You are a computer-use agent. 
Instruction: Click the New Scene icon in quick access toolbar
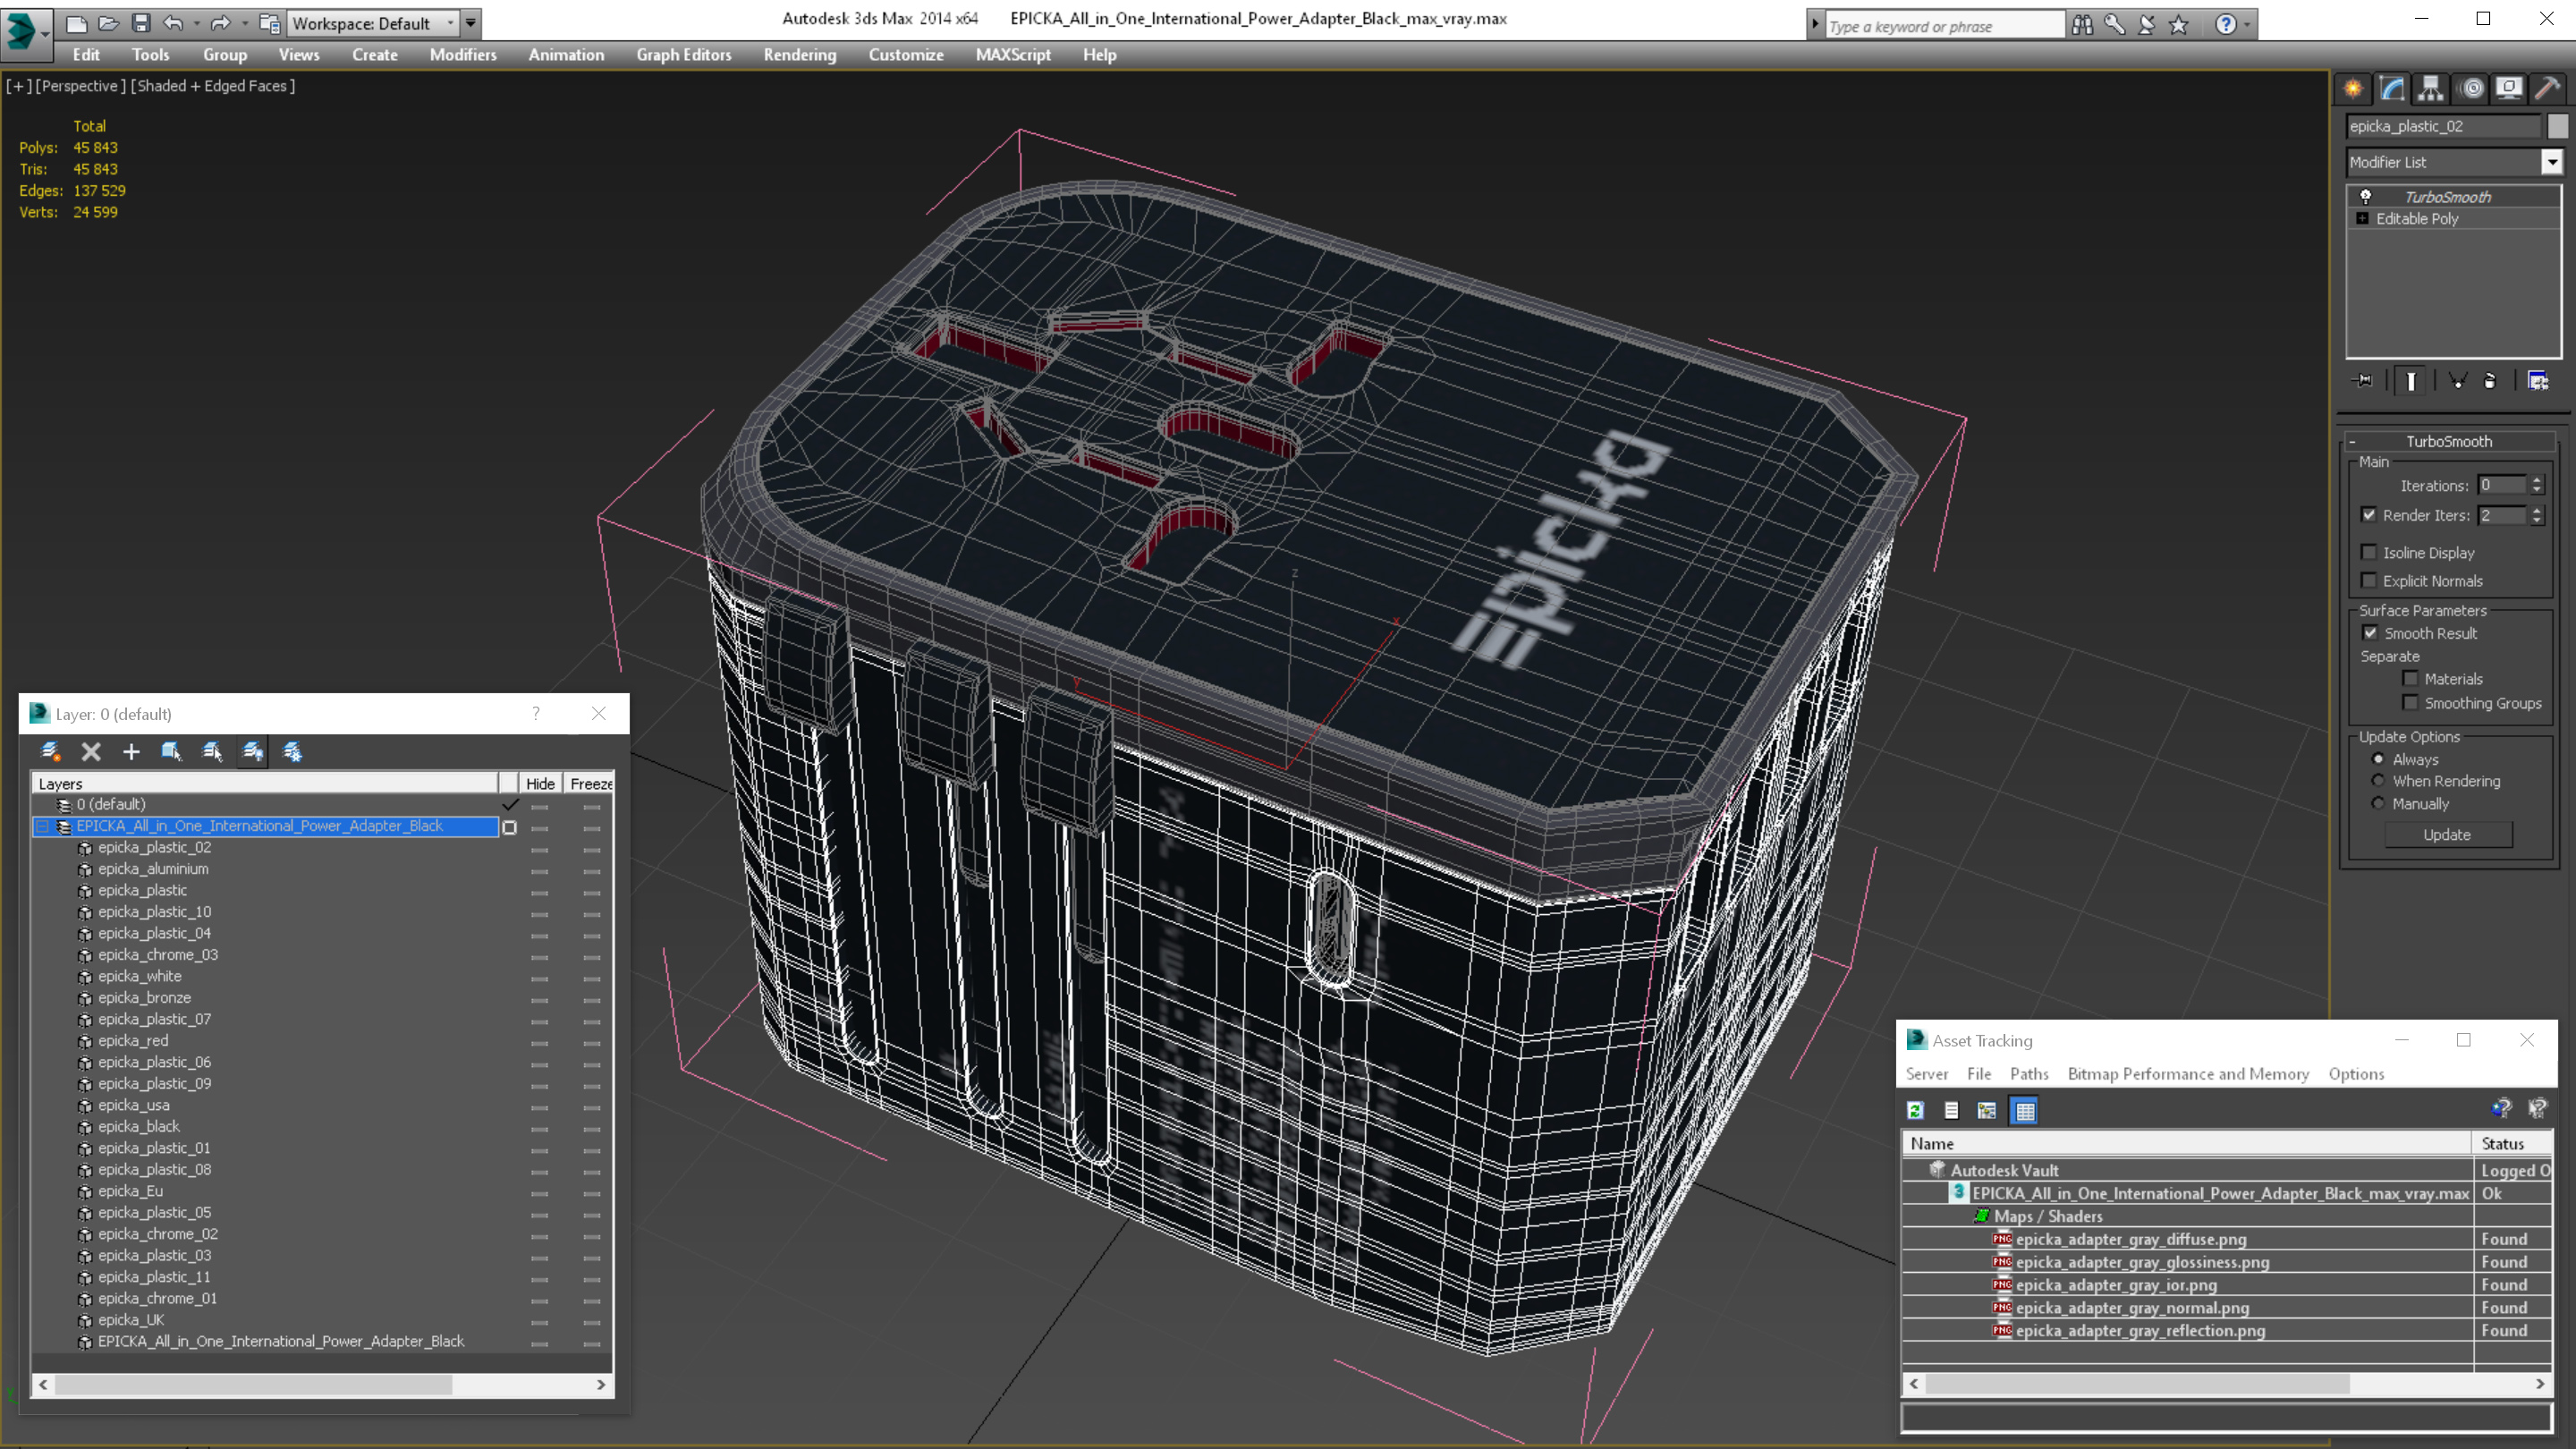tap(76, 23)
